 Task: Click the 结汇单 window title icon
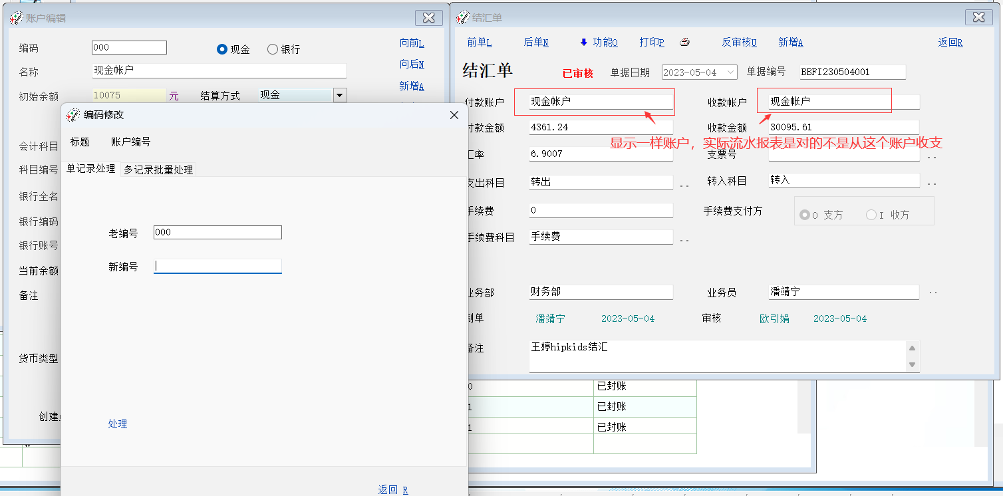(462, 18)
